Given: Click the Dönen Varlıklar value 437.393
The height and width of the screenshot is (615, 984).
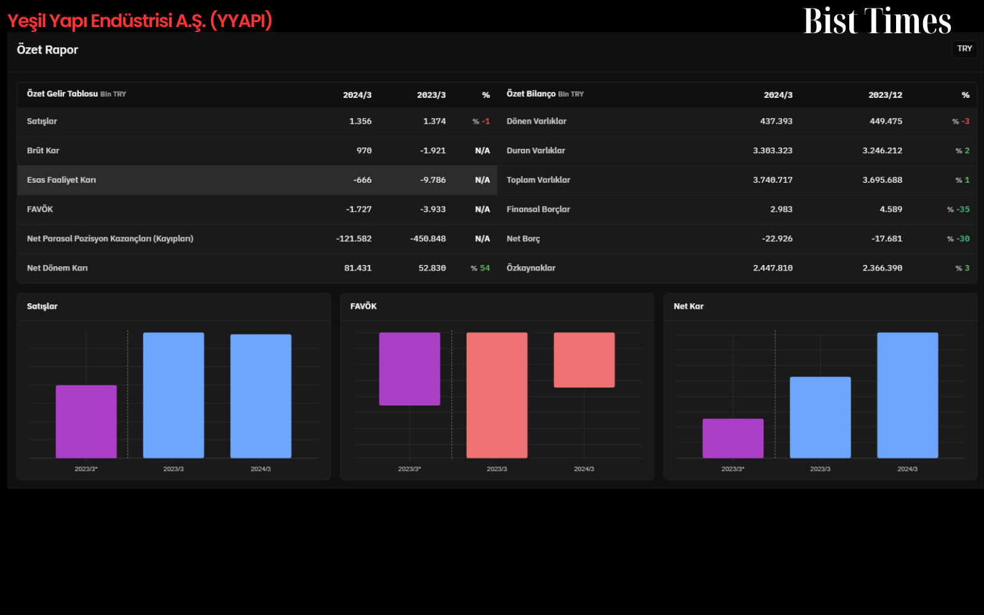Looking at the screenshot, I should [x=776, y=121].
